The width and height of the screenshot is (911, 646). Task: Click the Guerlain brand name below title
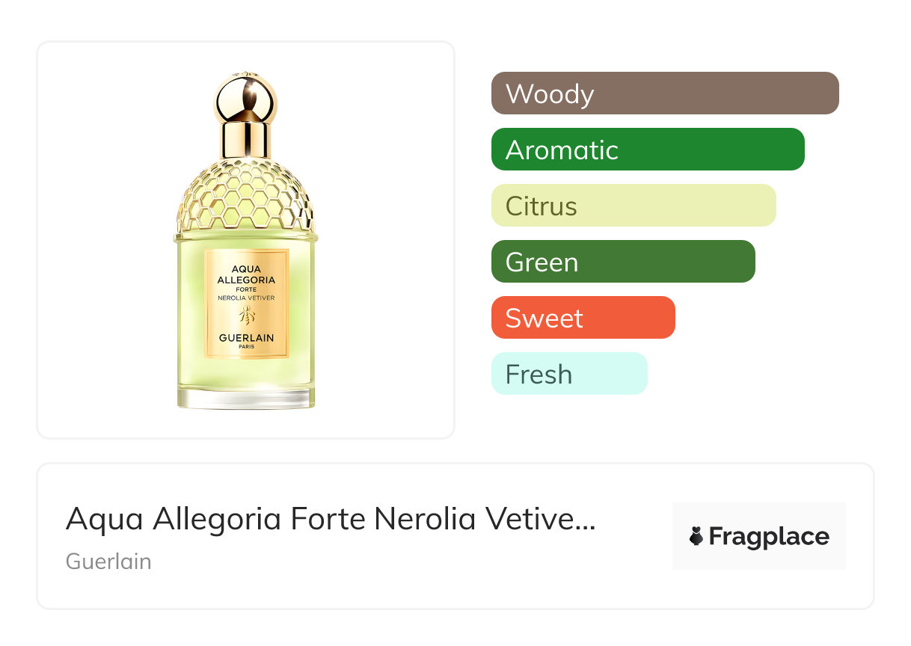pyautogui.click(x=108, y=562)
